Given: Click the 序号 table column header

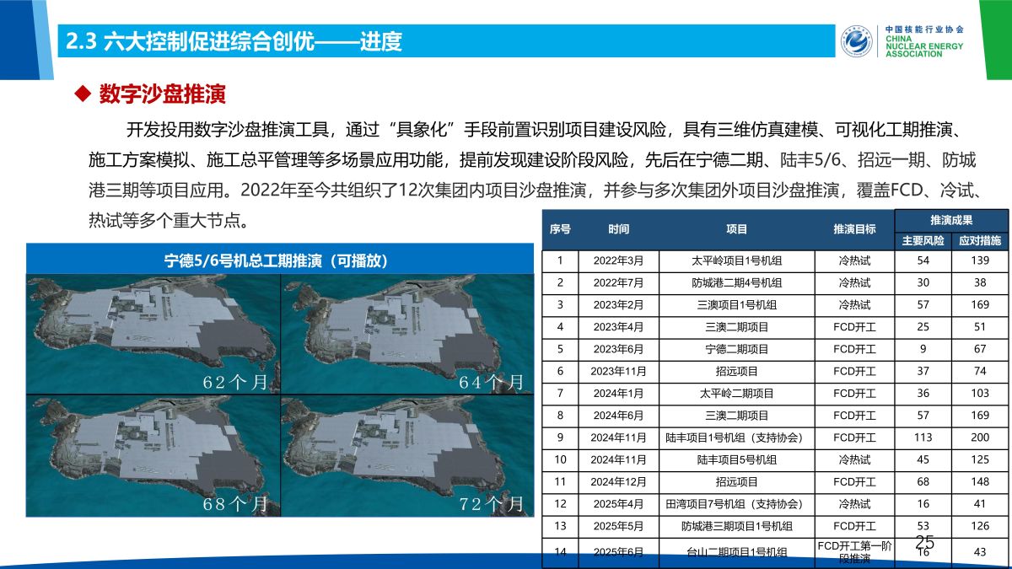Looking at the screenshot, I should pyautogui.click(x=560, y=229).
